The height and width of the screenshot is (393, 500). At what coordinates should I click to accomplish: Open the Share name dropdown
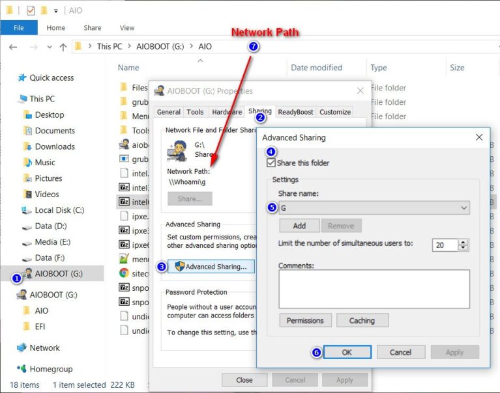[463, 208]
